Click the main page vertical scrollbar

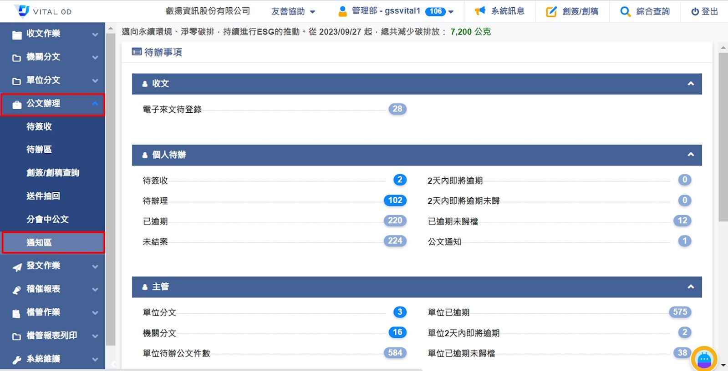[x=723, y=136]
